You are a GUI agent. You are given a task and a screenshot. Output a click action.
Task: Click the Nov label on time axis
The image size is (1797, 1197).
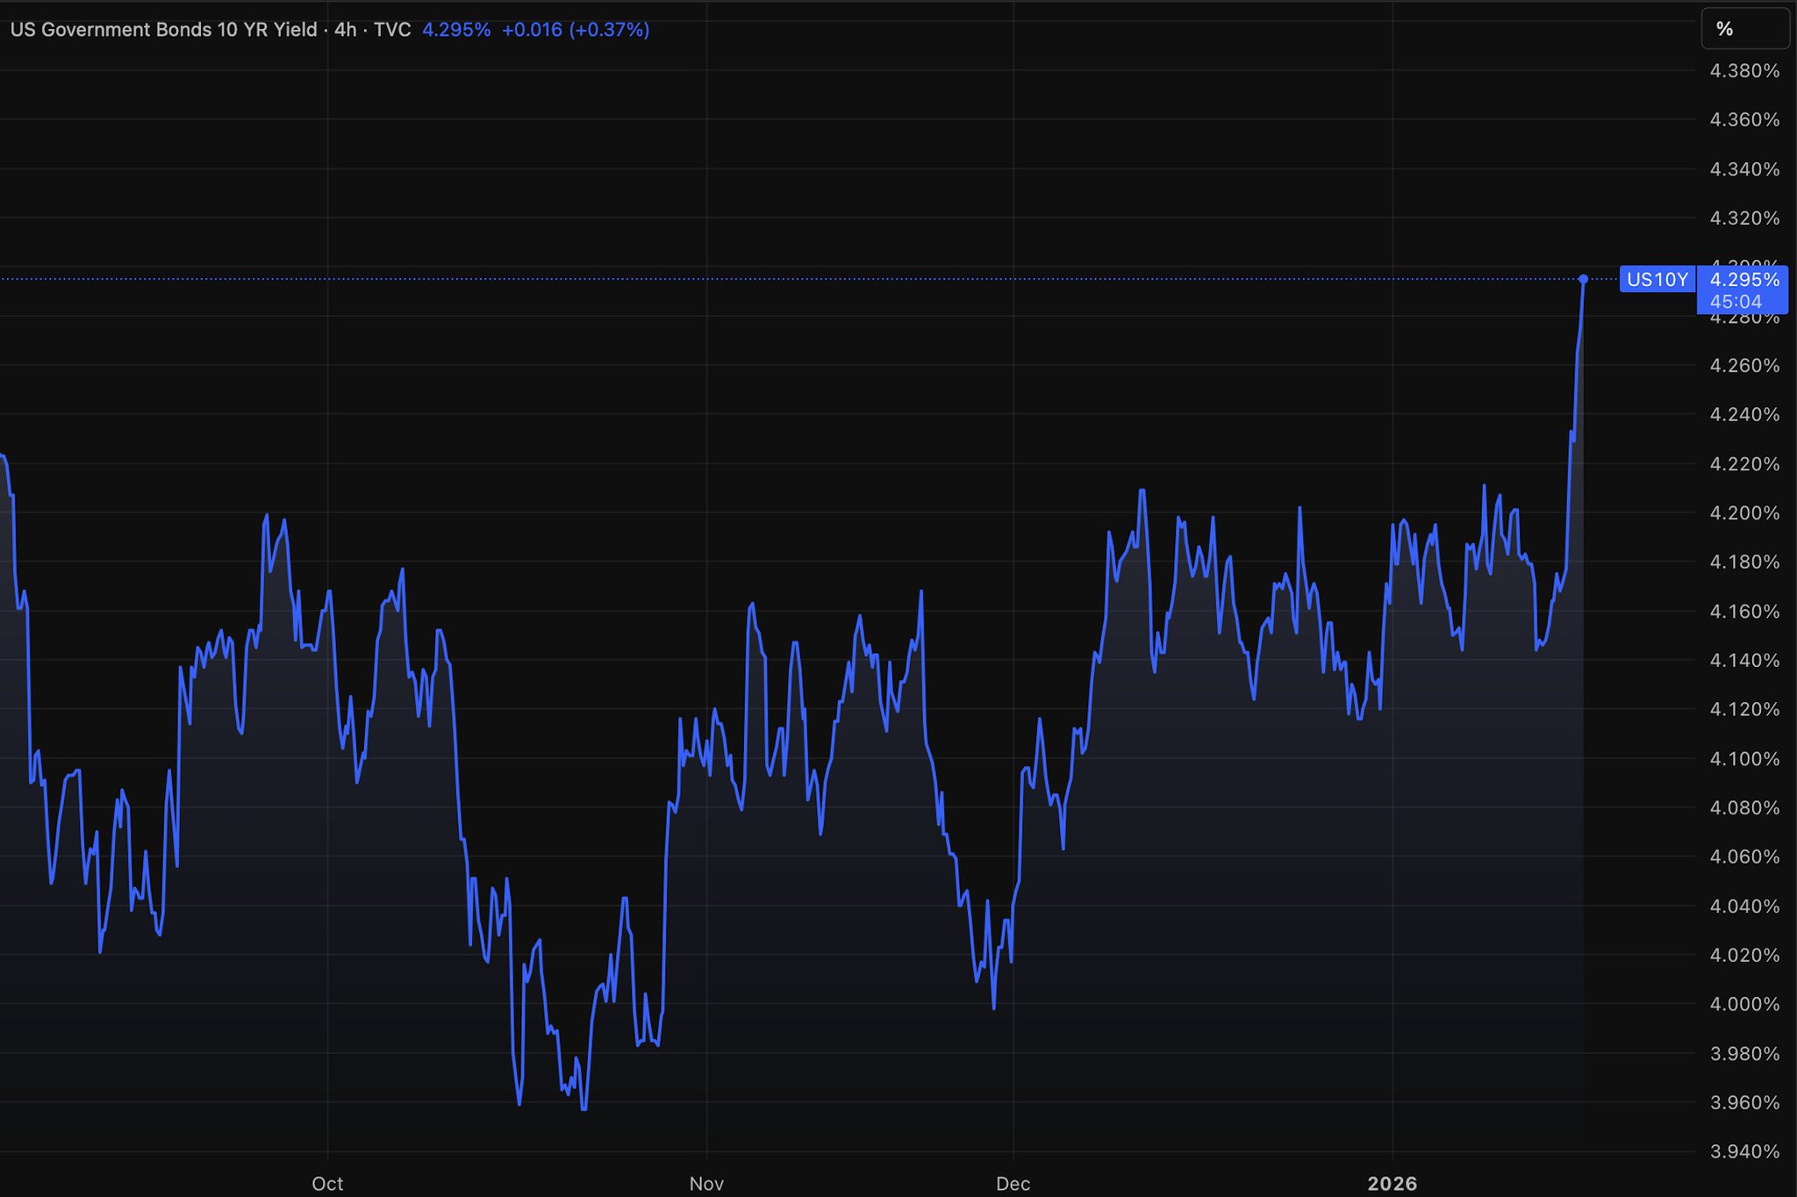click(706, 1183)
